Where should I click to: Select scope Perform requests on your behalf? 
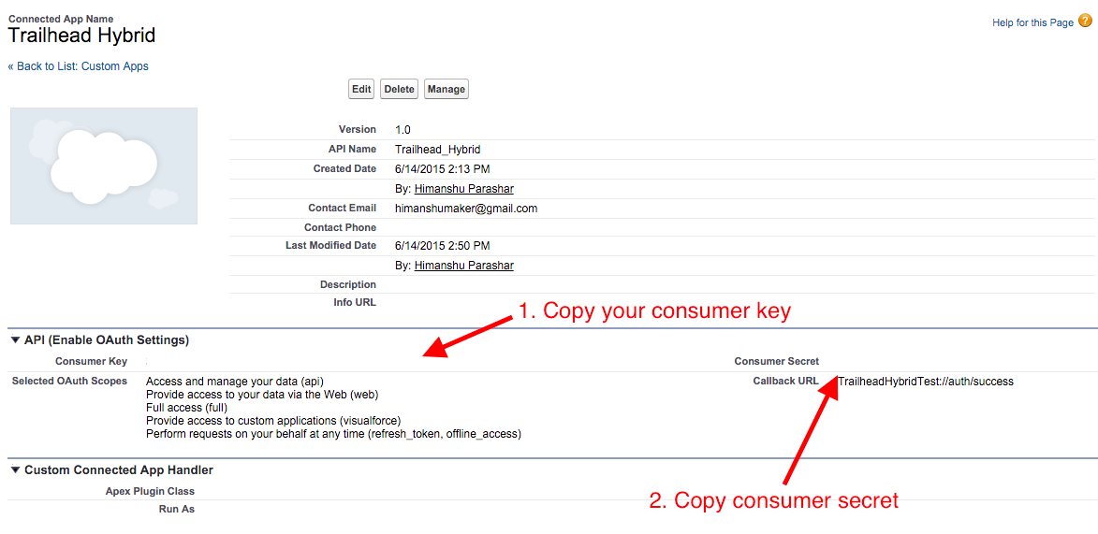tap(333, 434)
